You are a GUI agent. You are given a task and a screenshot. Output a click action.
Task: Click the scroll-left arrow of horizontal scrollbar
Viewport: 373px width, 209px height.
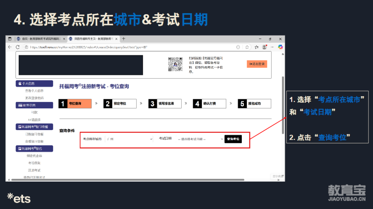coord(9,180)
